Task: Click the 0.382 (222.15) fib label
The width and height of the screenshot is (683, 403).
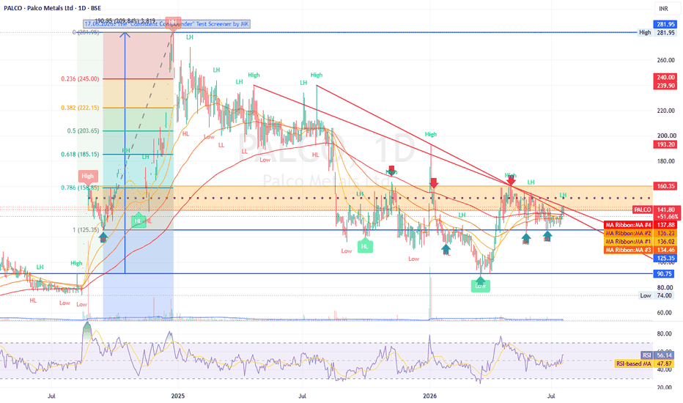Action: [80, 108]
